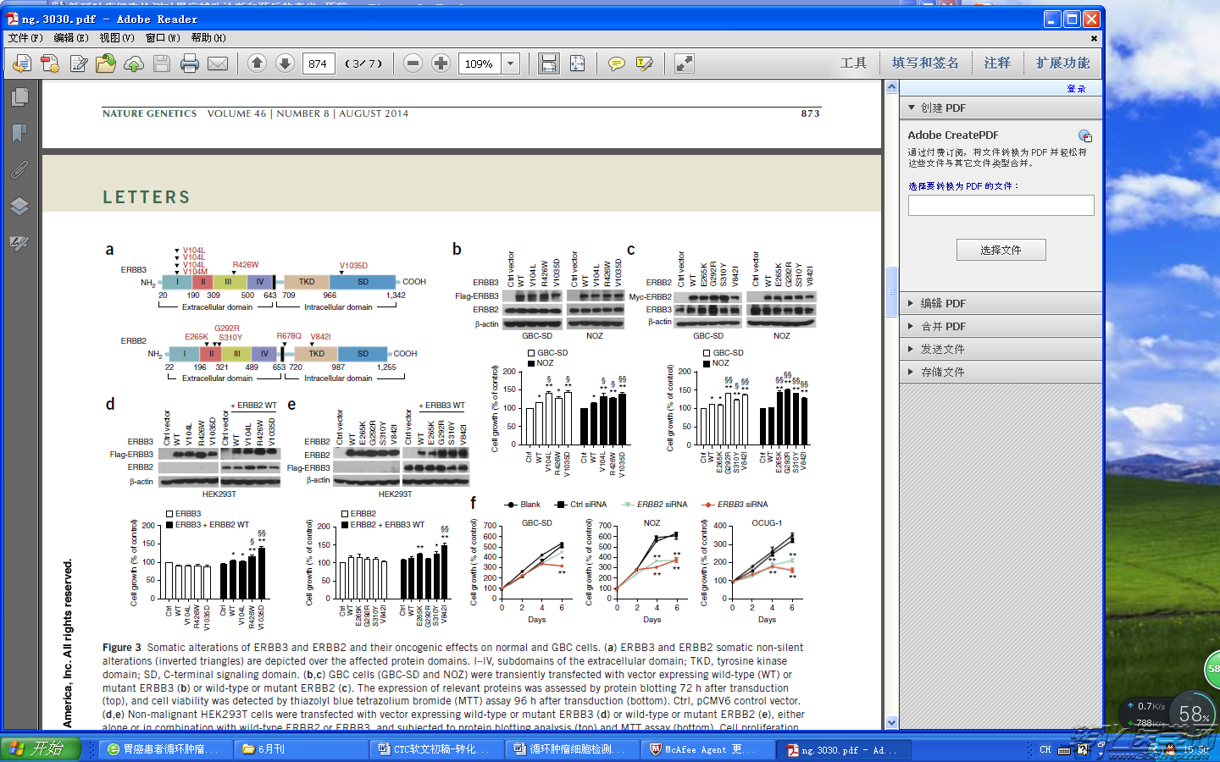1220x762 pixels.
Task: Click the fit one full page icon
Action: [x=577, y=63]
